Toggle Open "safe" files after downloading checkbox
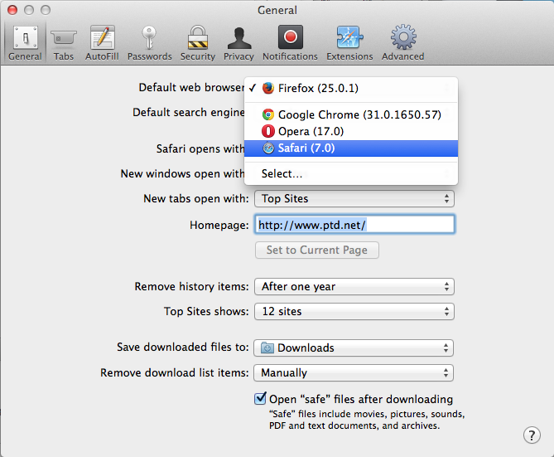Viewport: 554px width, 457px height. click(x=260, y=399)
